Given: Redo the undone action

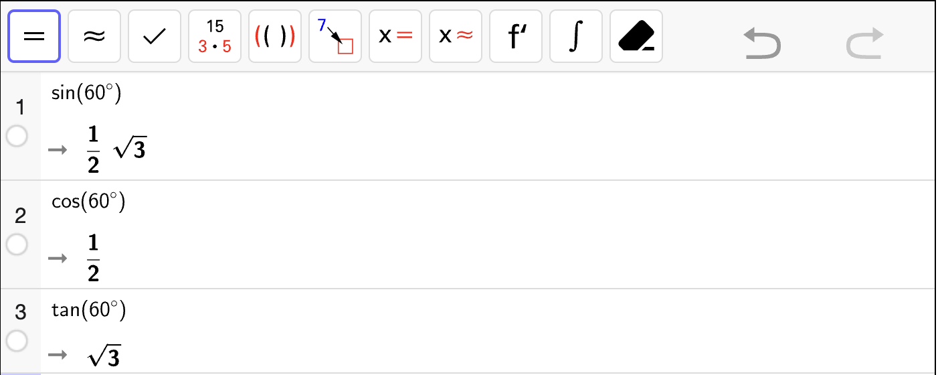Looking at the screenshot, I should (x=864, y=44).
